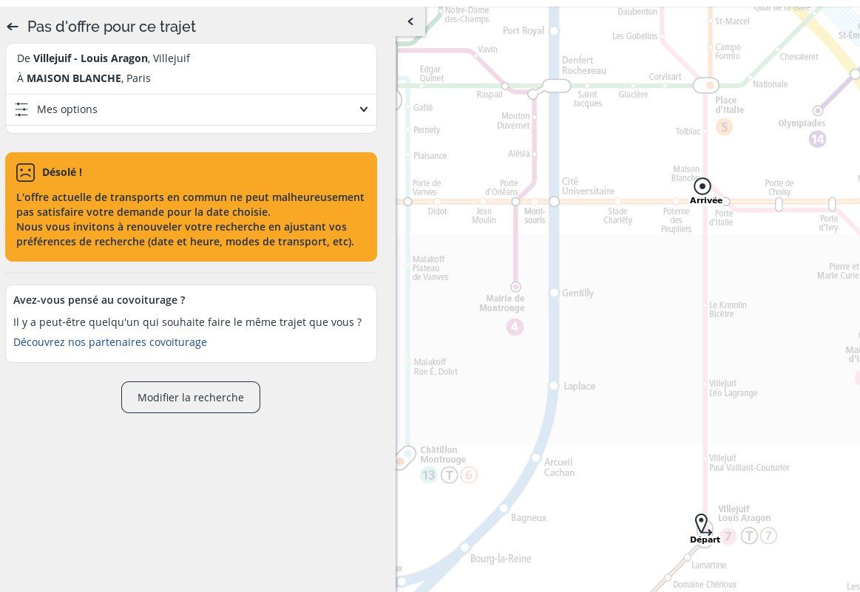The height and width of the screenshot is (592, 860).
Task: Click the line 4 badge at Mairie de Montrouge
Action: click(515, 327)
